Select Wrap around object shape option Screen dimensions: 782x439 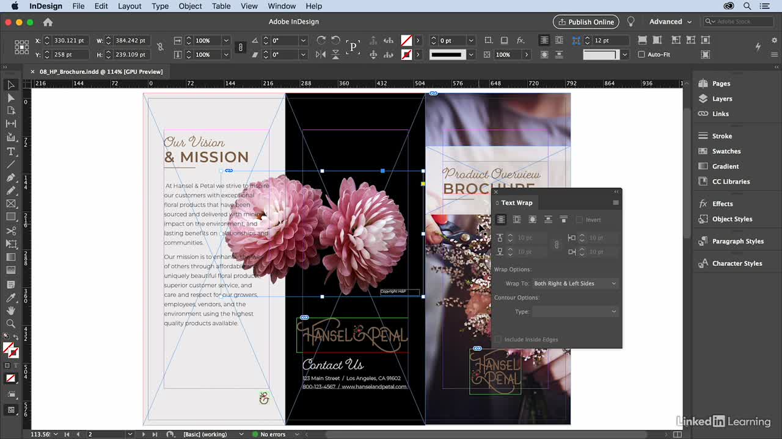pos(532,220)
